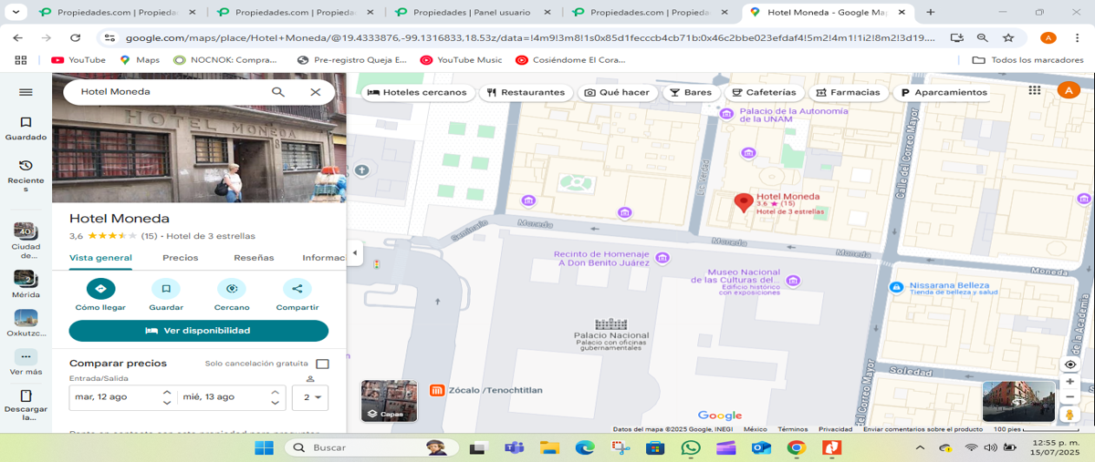Click the Términos link in map footer
1095x462 pixels.
(x=792, y=429)
